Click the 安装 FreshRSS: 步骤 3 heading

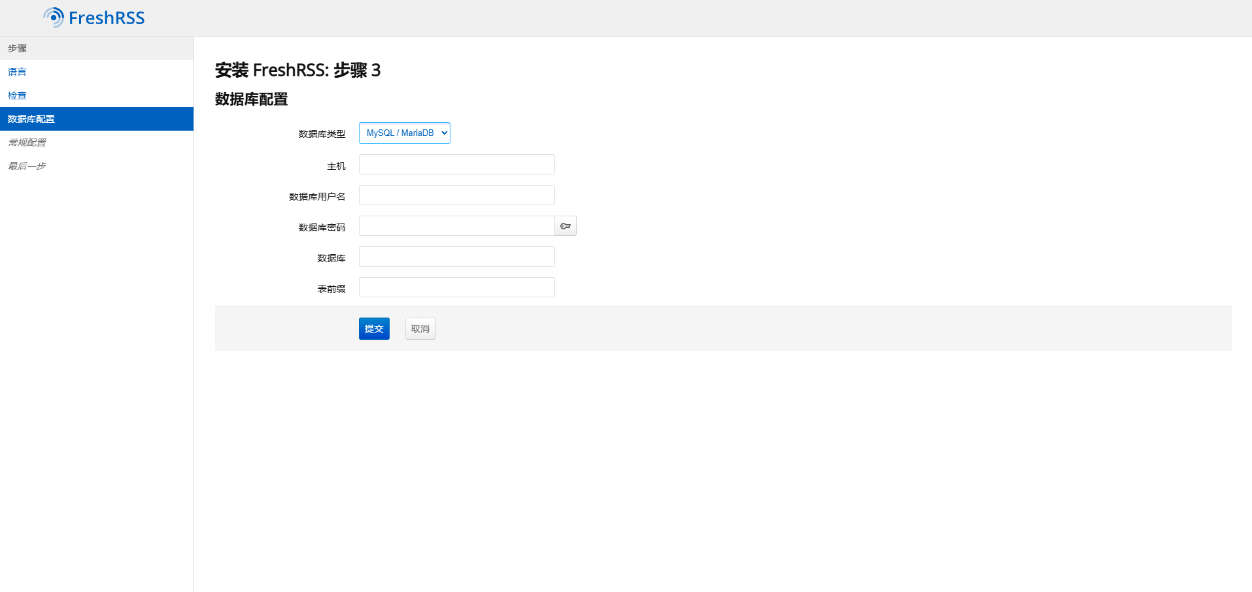point(298,70)
